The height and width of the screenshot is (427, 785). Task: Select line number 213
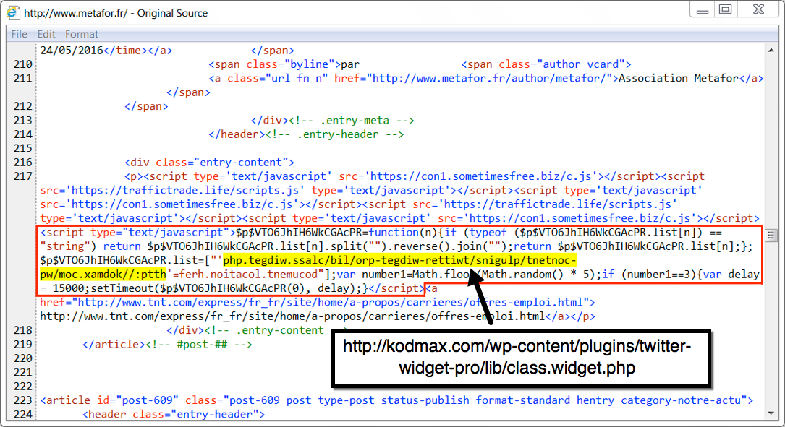click(23, 121)
